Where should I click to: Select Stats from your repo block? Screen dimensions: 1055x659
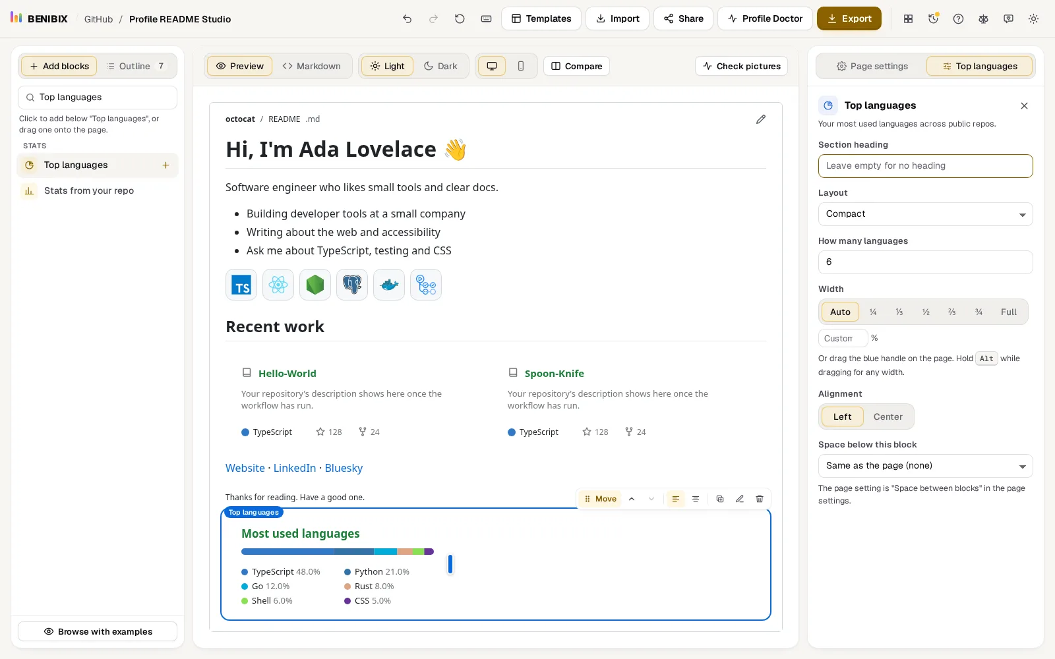[x=98, y=191]
